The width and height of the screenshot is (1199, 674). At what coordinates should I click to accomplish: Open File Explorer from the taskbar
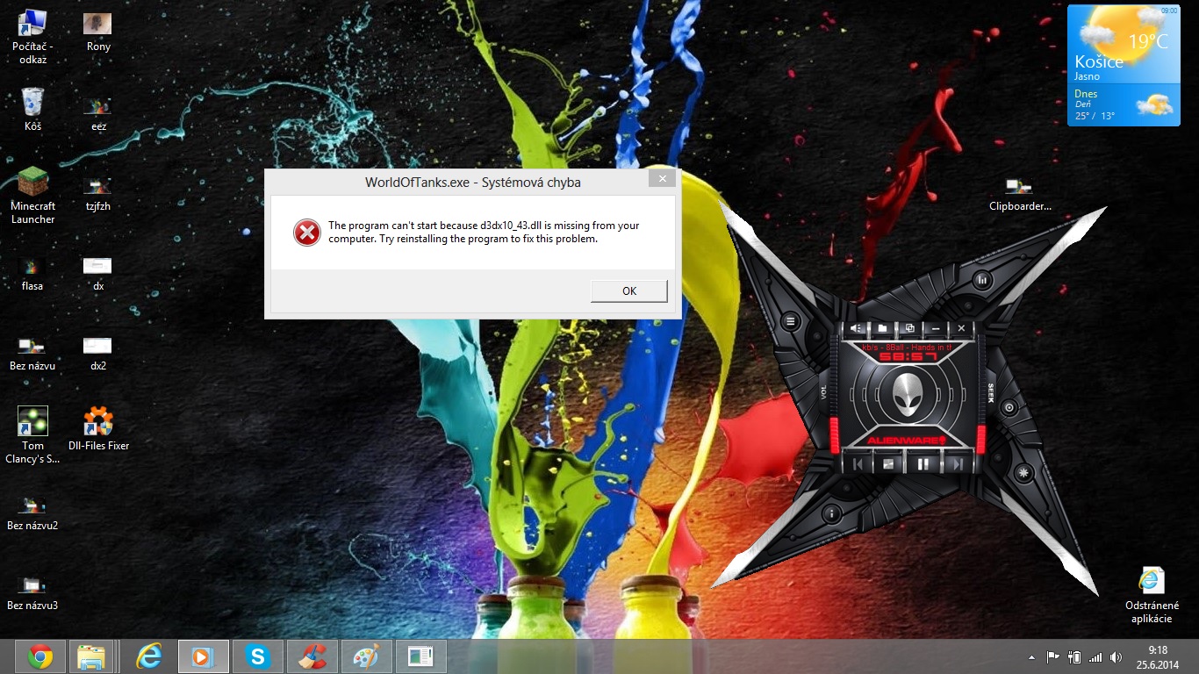pyautogui.click(x=91, y=656)
